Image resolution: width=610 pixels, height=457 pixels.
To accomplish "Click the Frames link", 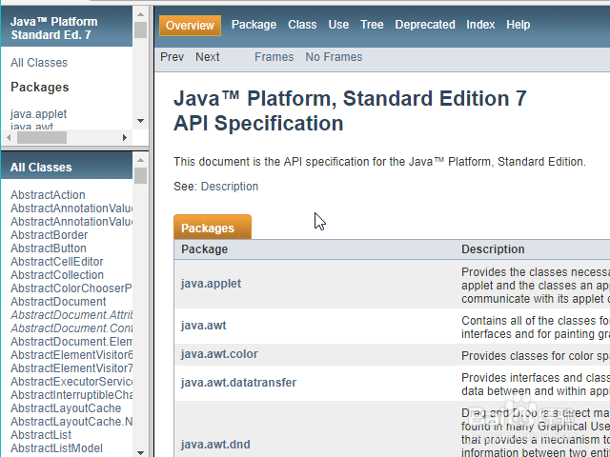I will tap(274, 57).
